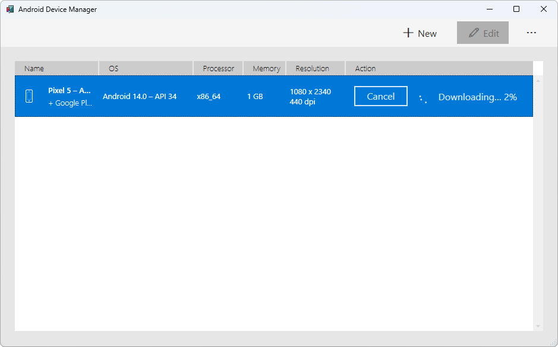Click the scrollbar up arrow

click(538, 80)
